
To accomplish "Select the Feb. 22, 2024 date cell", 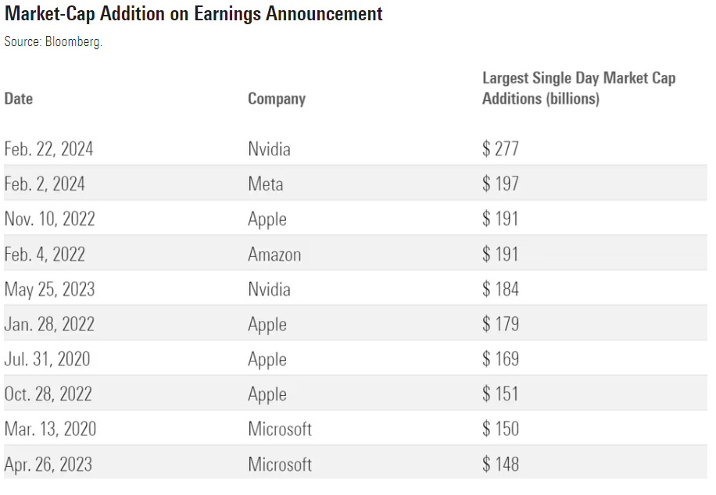I will coord(48,148).
